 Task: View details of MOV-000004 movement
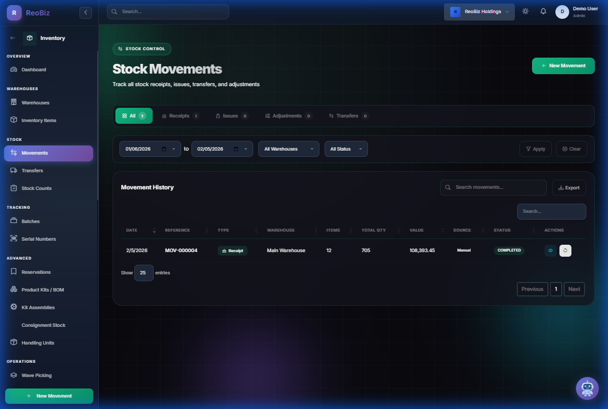(x=550, y=250)
